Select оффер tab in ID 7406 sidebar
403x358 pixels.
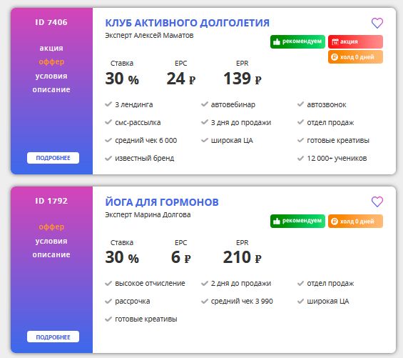point(51,62)
